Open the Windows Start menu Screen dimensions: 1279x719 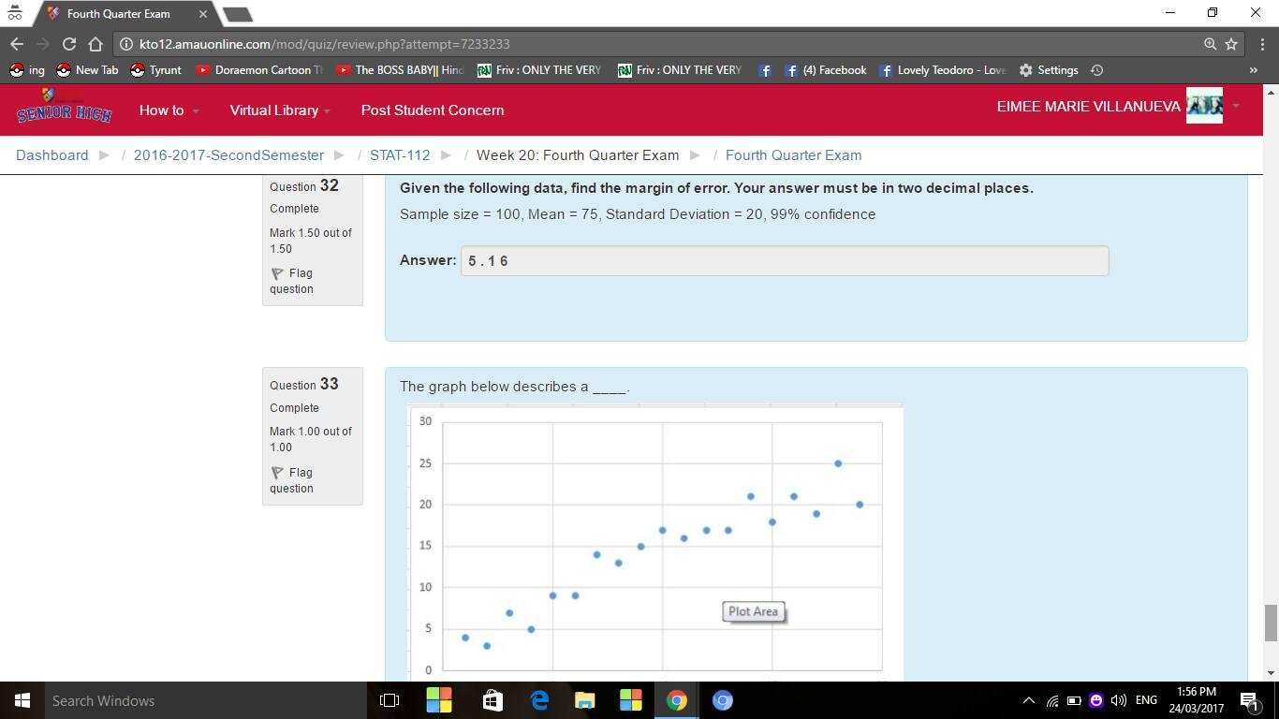coord(22,700)
